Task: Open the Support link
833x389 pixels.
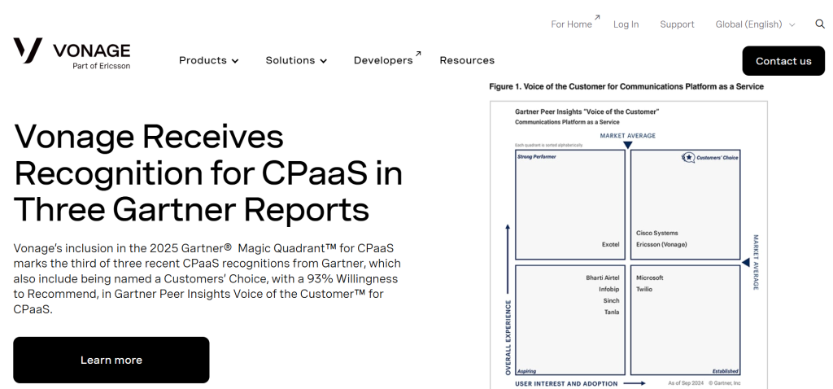Action: coord(677,24)
